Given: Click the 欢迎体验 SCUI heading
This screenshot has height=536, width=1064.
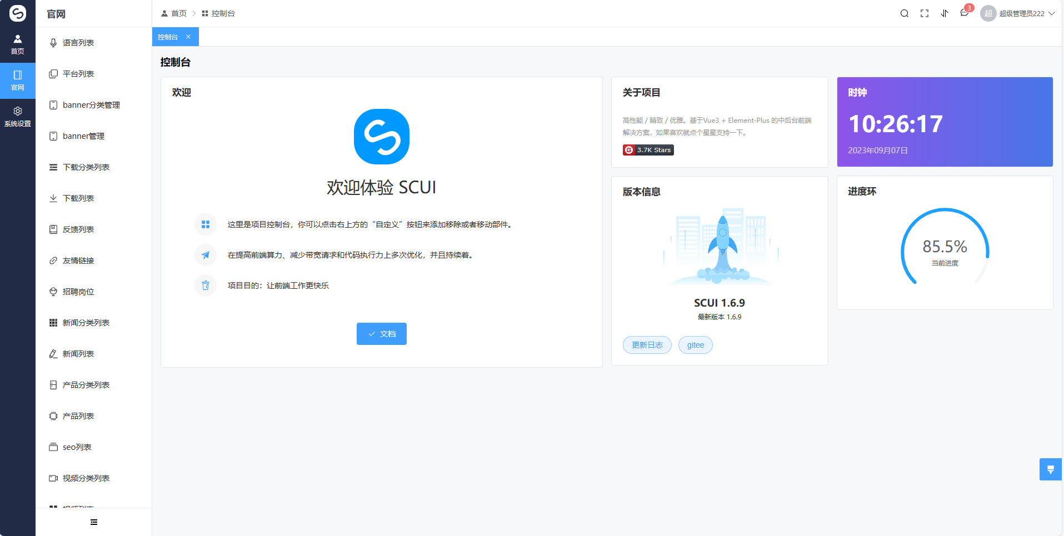Looking at the screenshot, I should [x=382, y=188].
